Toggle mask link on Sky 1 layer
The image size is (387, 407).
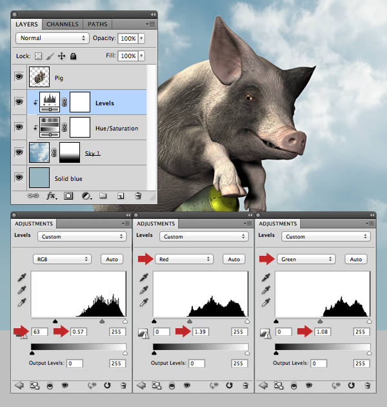point(54,152)
